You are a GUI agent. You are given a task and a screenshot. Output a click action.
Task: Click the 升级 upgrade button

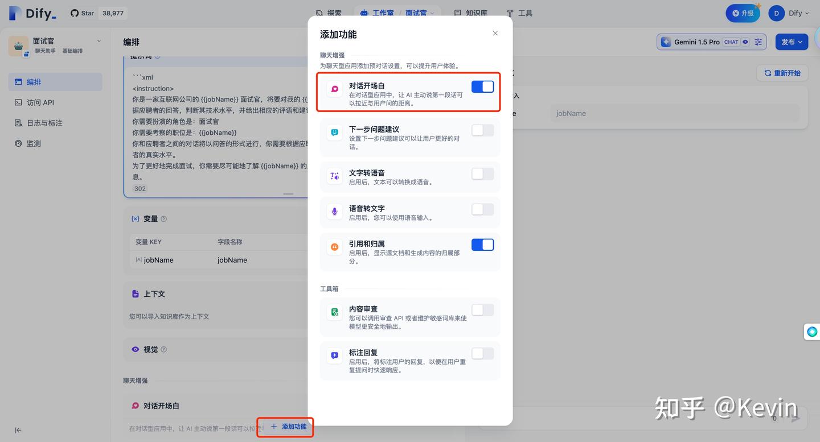coord(743,13)
